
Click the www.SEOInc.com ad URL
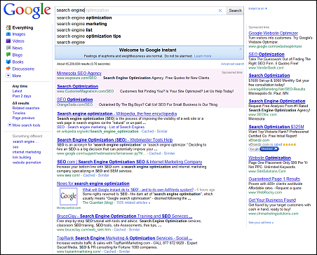pos(262,114)
